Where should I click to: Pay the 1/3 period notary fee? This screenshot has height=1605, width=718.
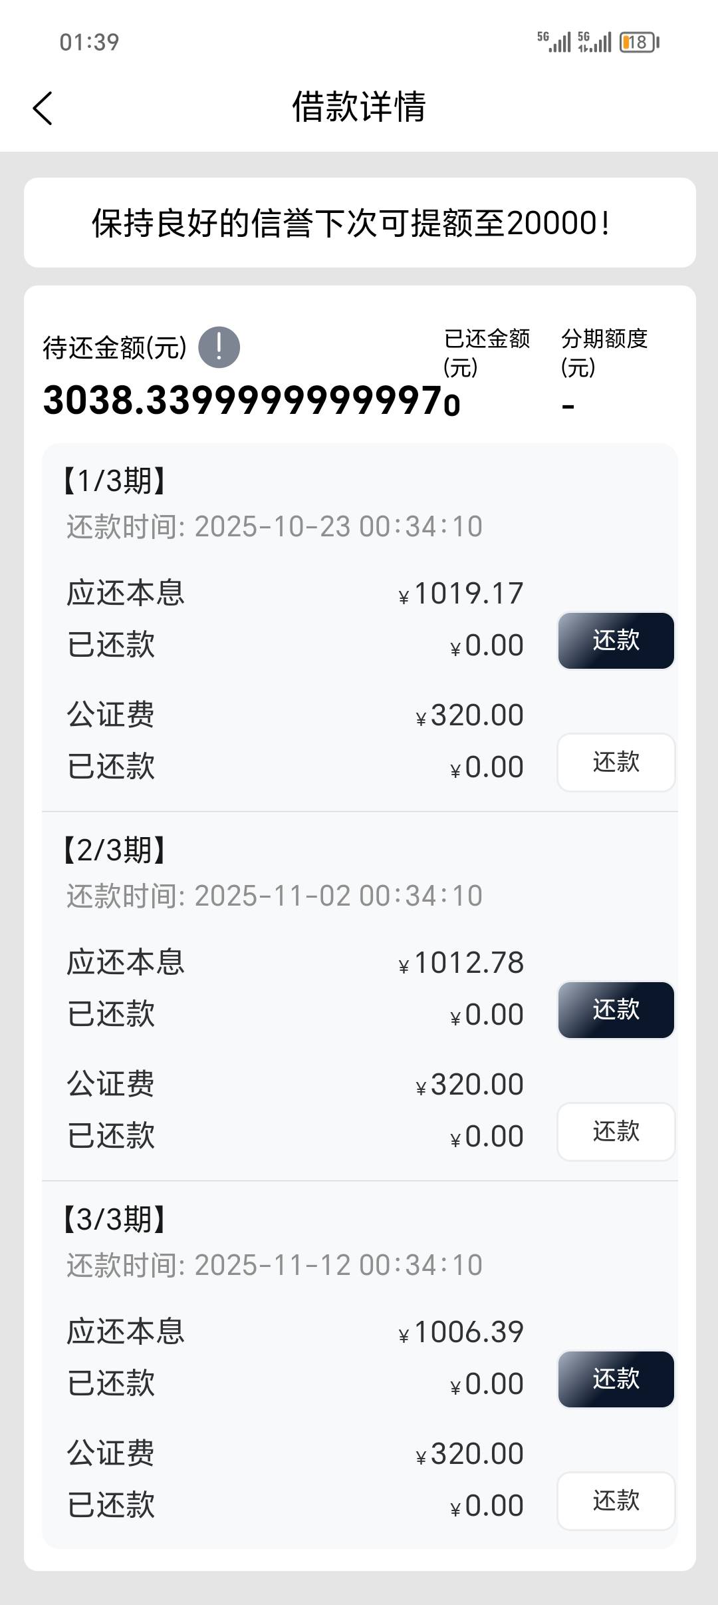pos(616,763)
